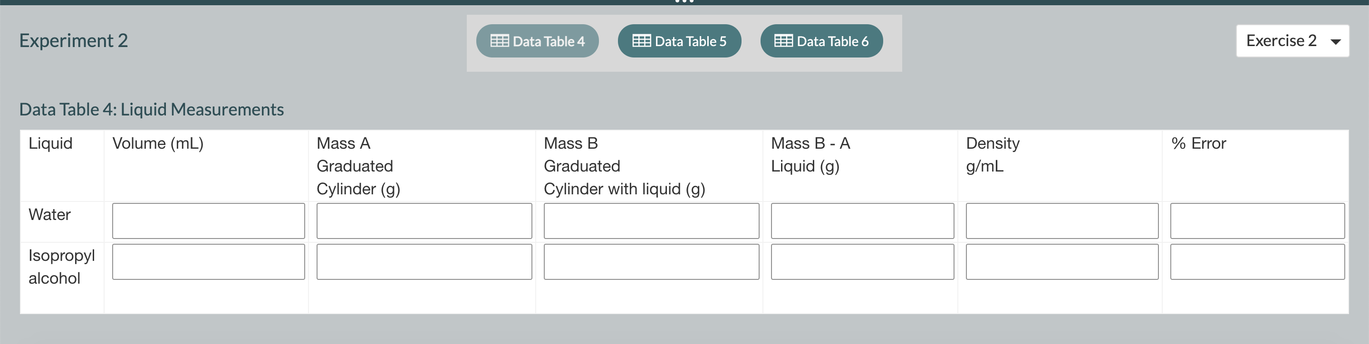1369x344 pixels.
Task: Click the Mass A field for Water
Action: coord(424,221)
